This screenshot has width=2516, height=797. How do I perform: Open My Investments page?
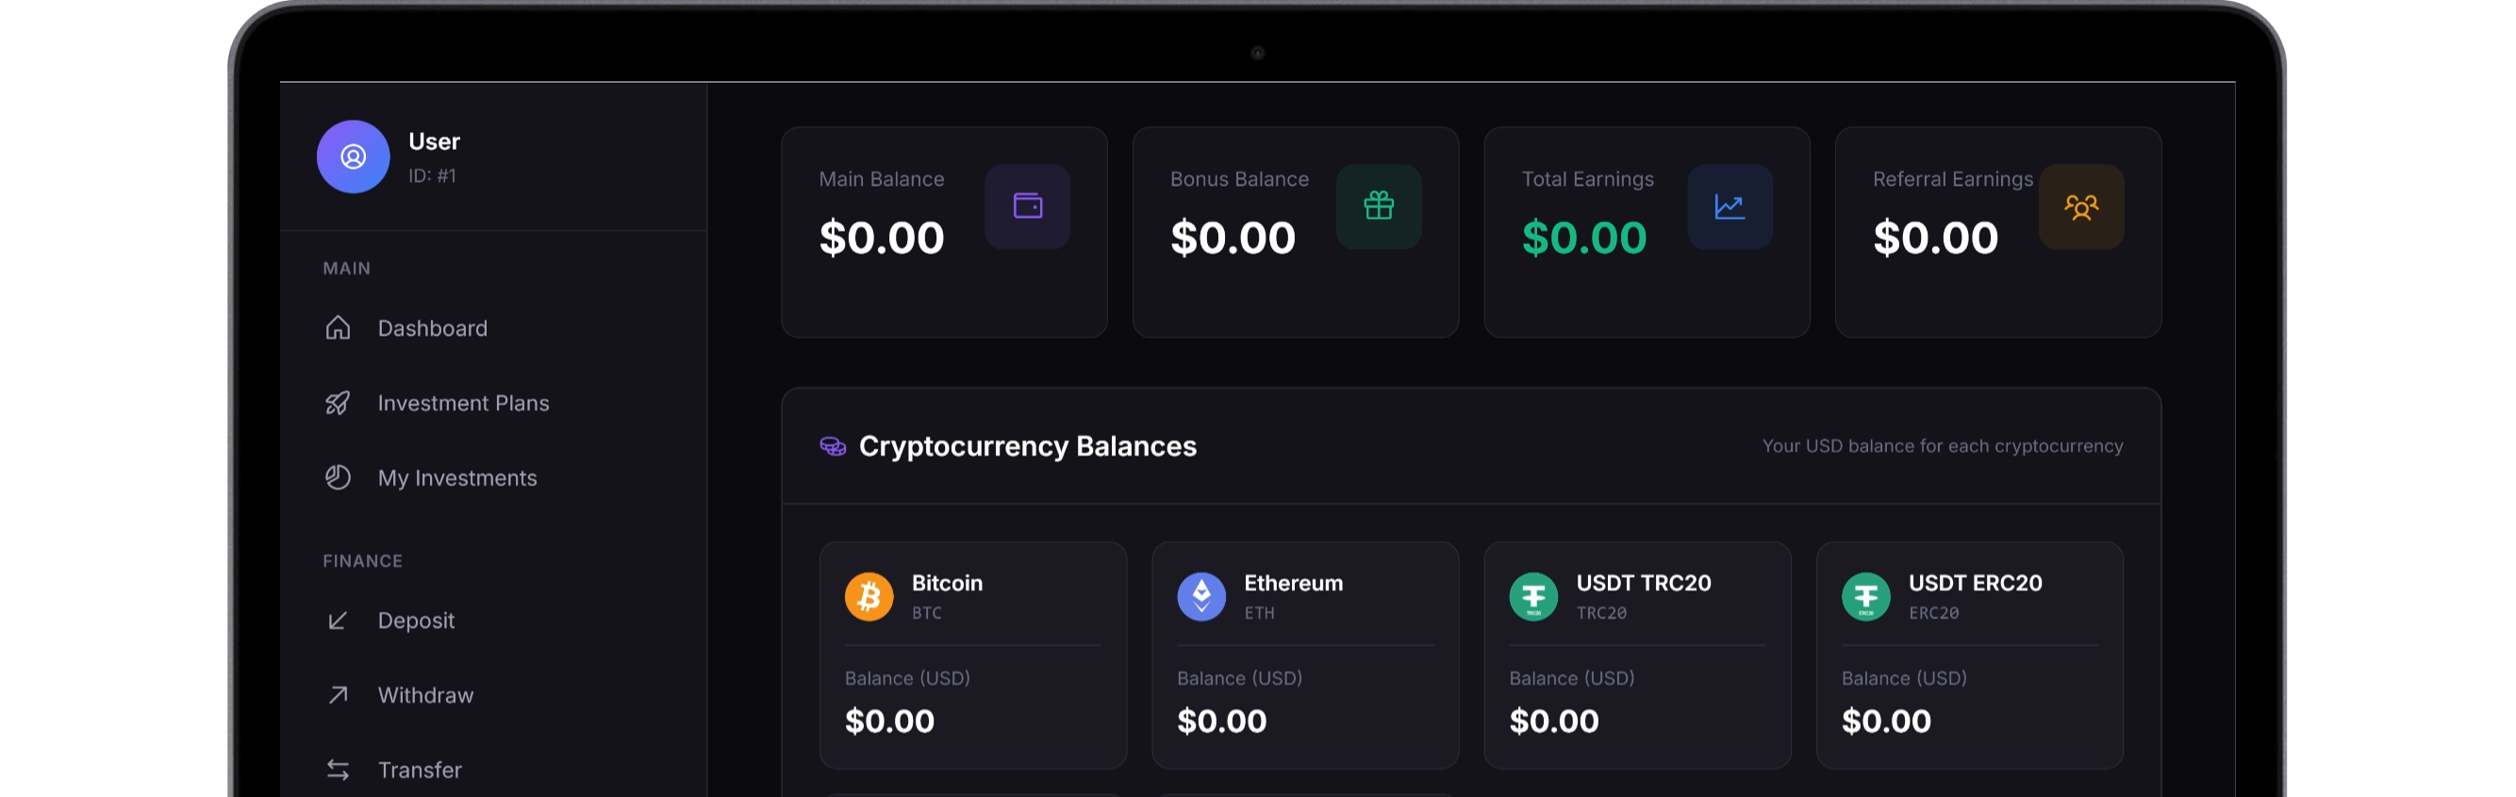click(x=457, y=478)
